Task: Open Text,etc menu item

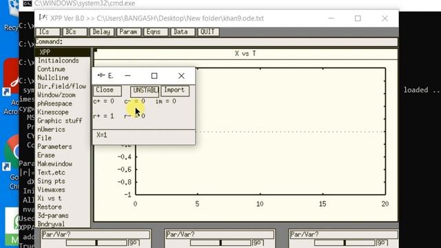Action: pyautogui.click(x=52, y=172)
